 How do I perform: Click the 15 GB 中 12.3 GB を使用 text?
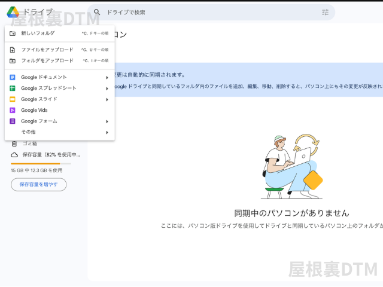[37, 170]
